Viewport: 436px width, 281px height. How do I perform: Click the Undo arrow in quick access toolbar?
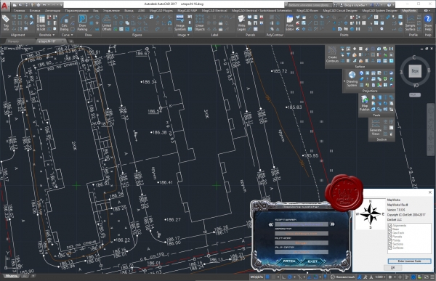44,5
